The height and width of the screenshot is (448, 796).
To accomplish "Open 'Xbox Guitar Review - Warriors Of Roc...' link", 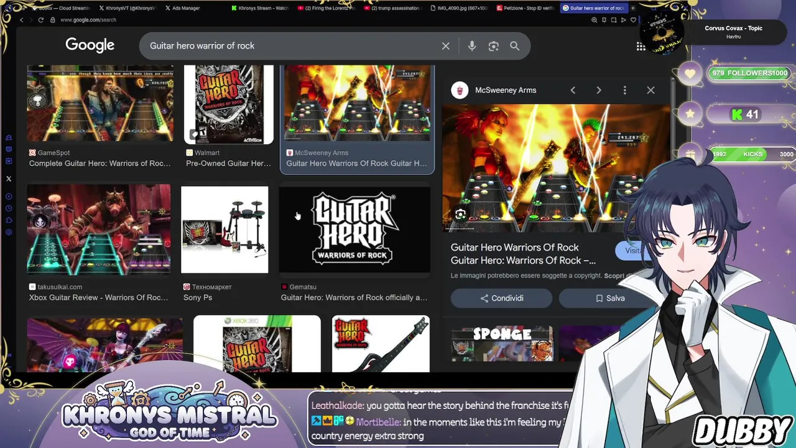I will coord(98,297).
